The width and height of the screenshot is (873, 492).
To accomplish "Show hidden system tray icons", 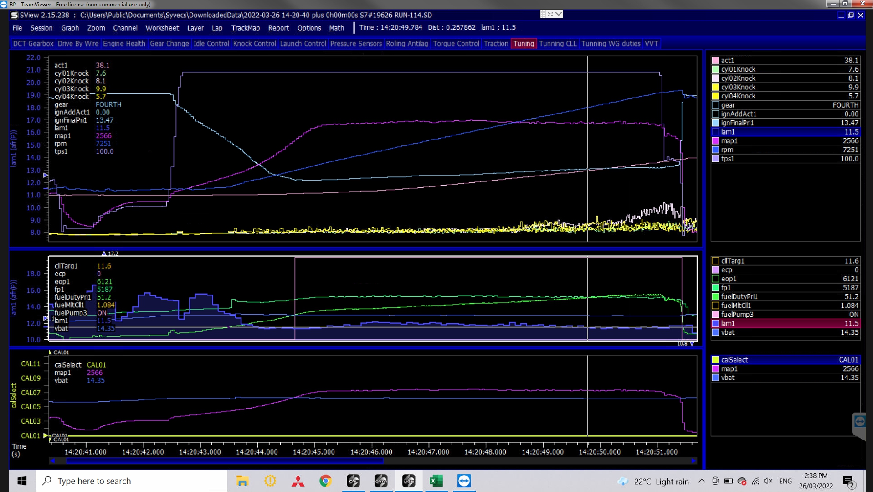I will [701, 481].
